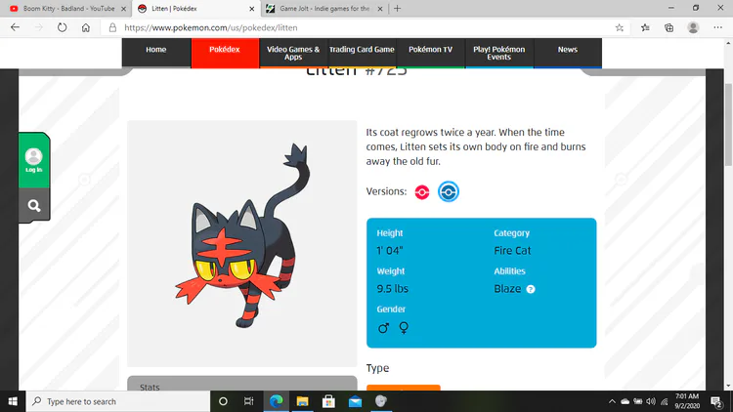Open the Windows Start menu
This screenshot has height=412, width=733.
13,401
